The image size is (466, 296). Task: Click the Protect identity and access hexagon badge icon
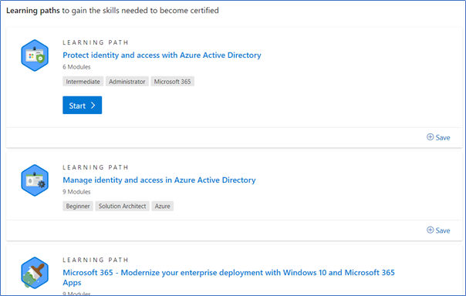pos(35,55)
